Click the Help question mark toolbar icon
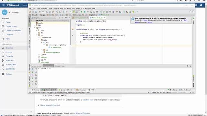Image resolution: width=207 pixels, height=116 pixels. click(137, 12)
